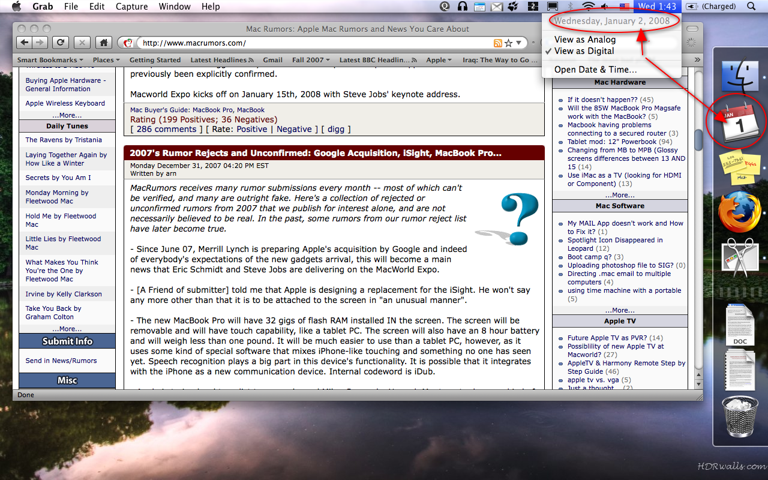The width and height of the screenshot is (768, 480).
Task: Click the headphones menu bar icon
Action: tap(463, 7)
